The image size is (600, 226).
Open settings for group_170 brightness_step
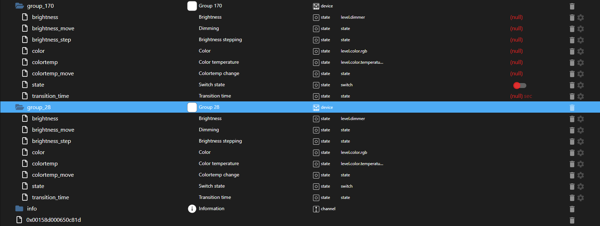coord(581,40)
